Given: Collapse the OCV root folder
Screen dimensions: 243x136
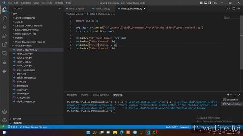Looking at the screenshot, I should click(x=36, y=14).
